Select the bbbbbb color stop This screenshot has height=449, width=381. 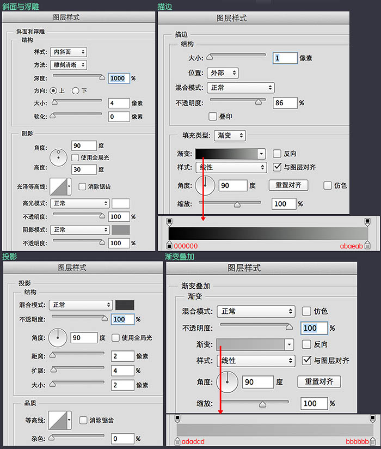373,441
